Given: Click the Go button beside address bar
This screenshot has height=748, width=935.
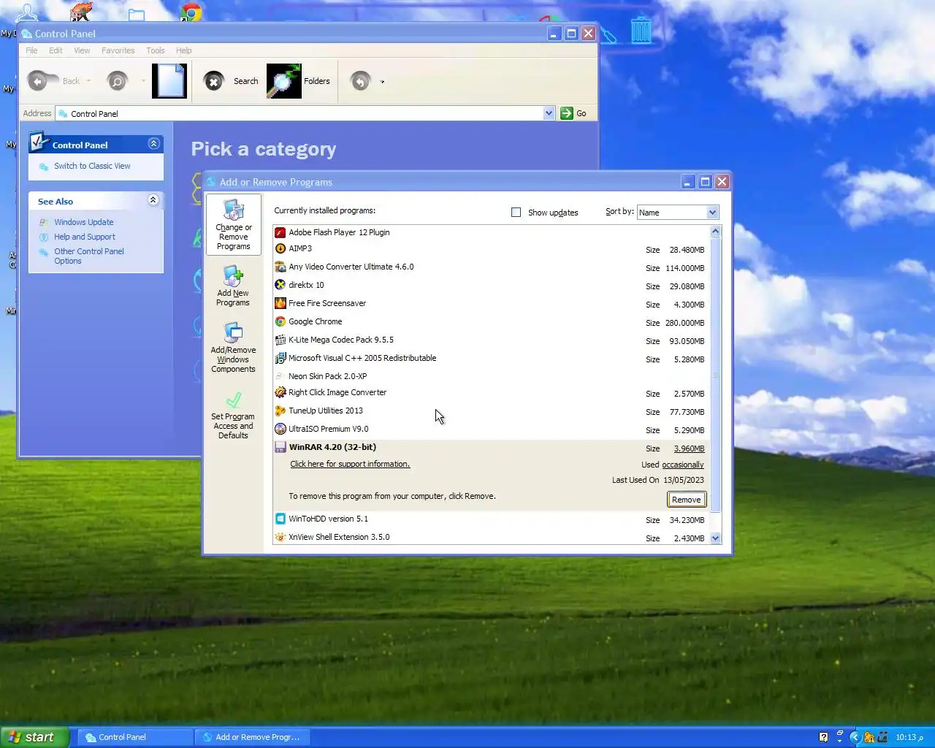Looking at the screenshot, I should tap(573, 113).
